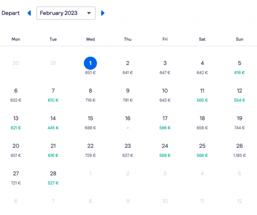
Task: Pick February 5 priced 616 €
Action: pos(240,67)
